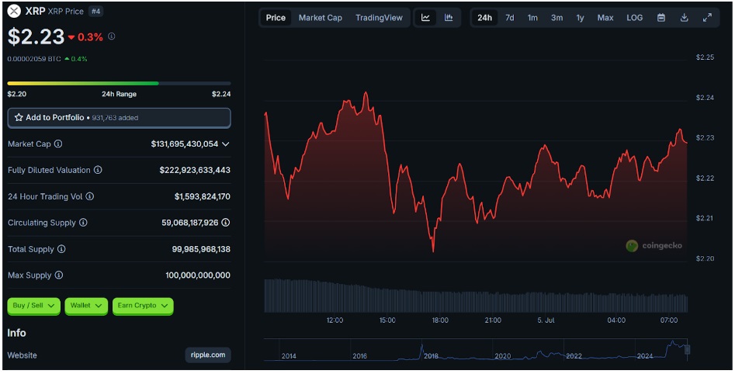Screen dimensions: 735x374
Task: Open the Buy / Sell dropdown
Action: 33,306
